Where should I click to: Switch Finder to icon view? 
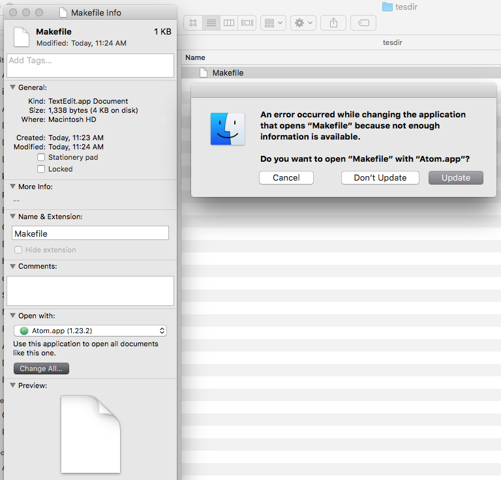[193, 23]
